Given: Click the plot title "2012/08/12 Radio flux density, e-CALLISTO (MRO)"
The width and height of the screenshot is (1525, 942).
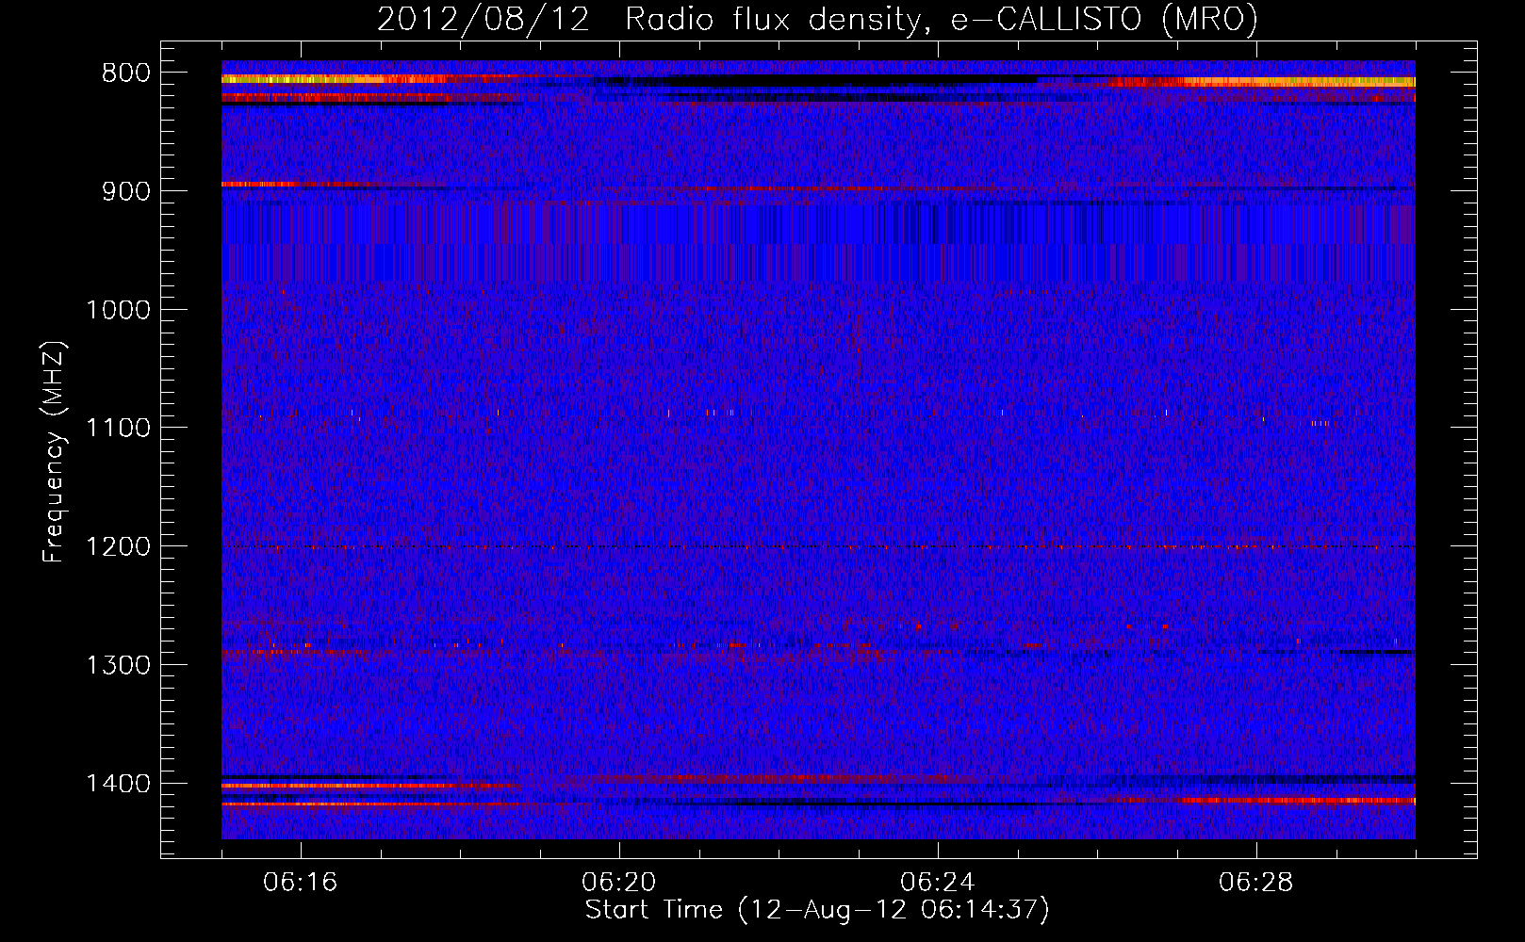Looking at the screenshot, I should (x=817, y=20).
